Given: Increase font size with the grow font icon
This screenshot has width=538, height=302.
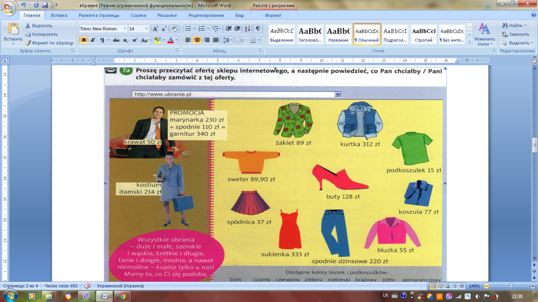Looking at the screenshot, I should click(155, 29).
